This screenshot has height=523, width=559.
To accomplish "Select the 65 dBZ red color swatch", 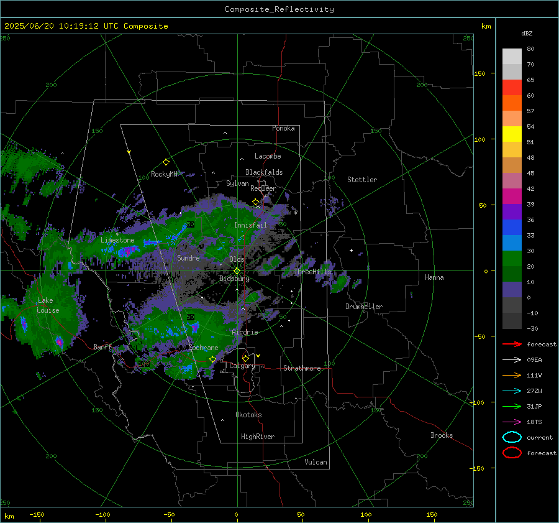I will coord(512,87).
